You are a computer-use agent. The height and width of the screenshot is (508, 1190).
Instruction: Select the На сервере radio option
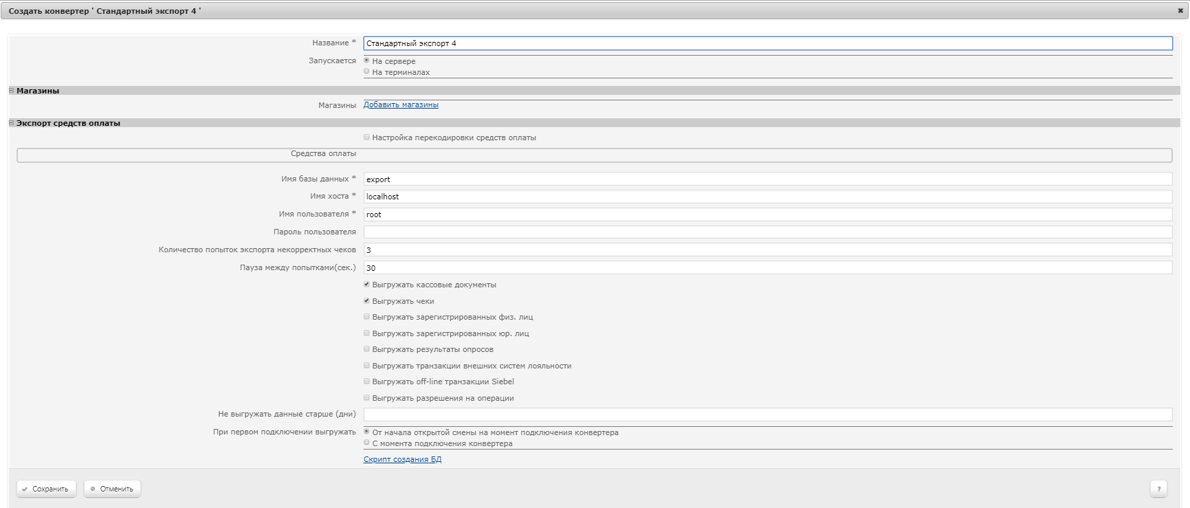click(x=366, y=60)
